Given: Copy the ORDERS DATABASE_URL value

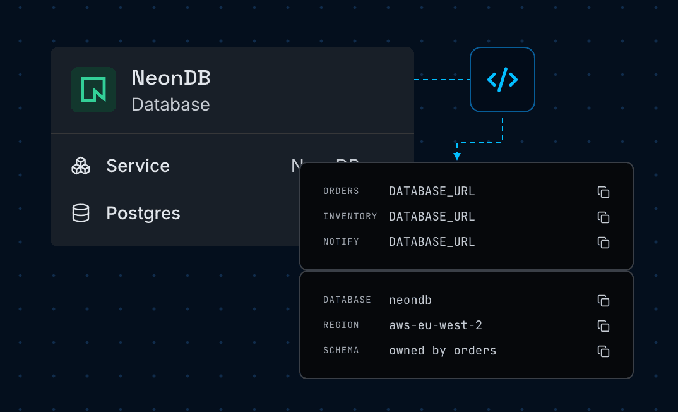Looking at the screenshot, I should point(604,191).
